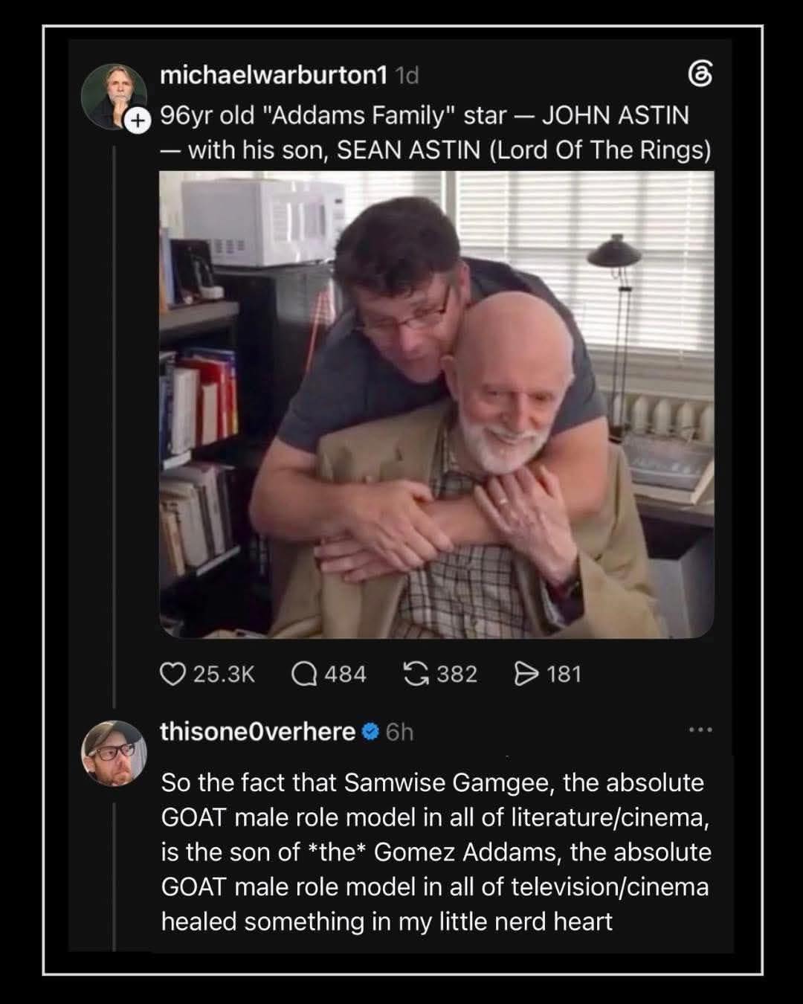Click the 1d post timestamp
Viewport: 803px width, 1004px height.
(407, 75)
